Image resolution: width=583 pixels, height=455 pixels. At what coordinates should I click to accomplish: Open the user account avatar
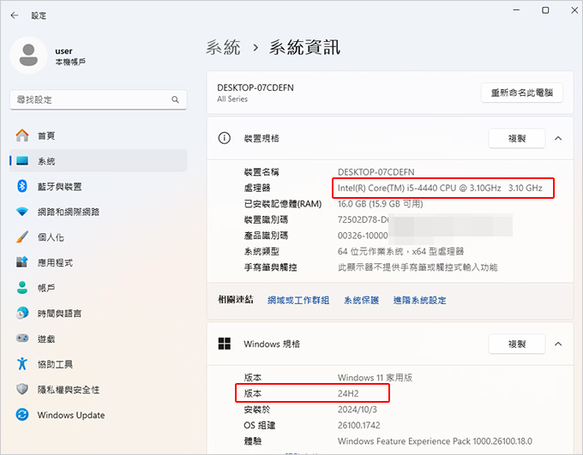pyautogui.click(x=28, y=55)
